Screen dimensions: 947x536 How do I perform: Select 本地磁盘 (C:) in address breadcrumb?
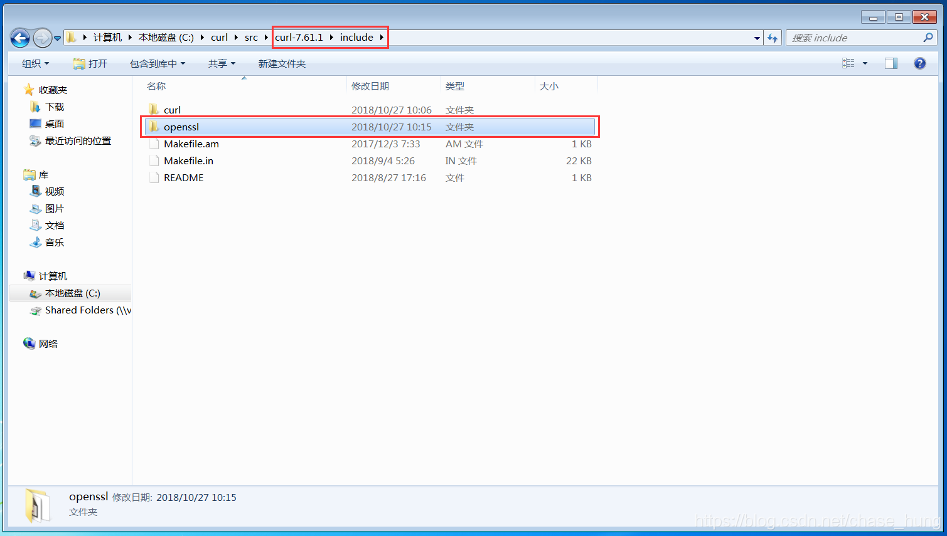click(x=166, y=38)
